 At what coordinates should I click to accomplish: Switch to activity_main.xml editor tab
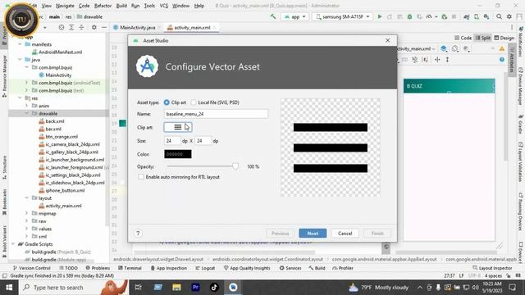click(x=192, y=27)
